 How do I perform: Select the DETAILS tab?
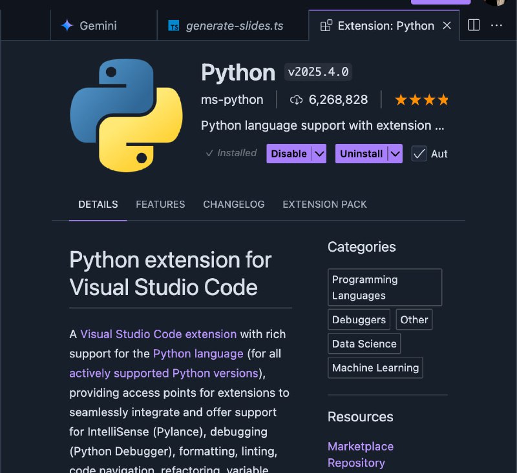point(98,205)
